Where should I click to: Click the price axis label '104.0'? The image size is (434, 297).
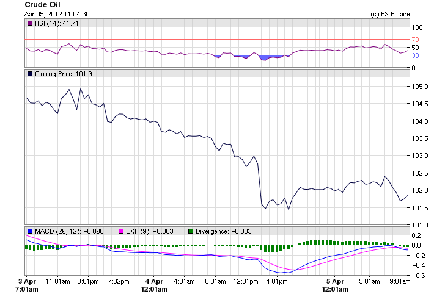pyautogui.click(x=420, y=121)
